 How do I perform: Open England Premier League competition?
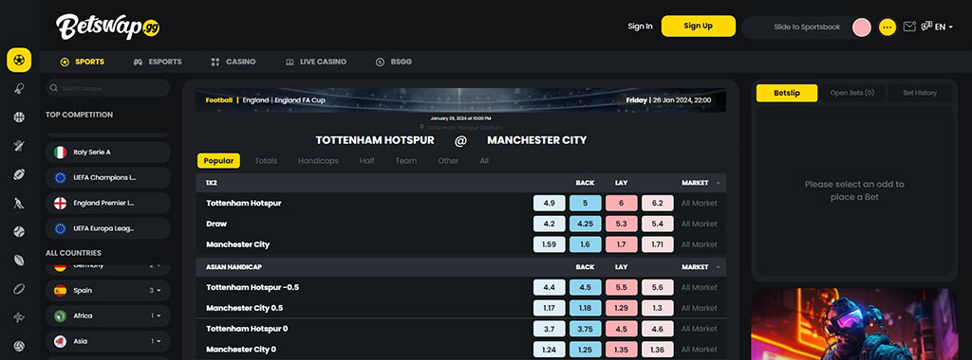(x=108, y=203)
